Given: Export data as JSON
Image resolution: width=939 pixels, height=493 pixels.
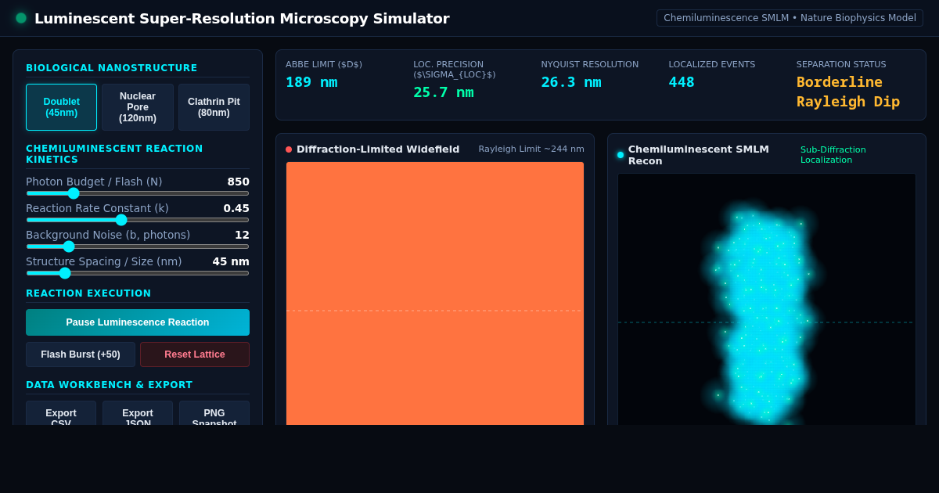Looking at the screenshot, I should pyautogui.click(x=138, y=413).
